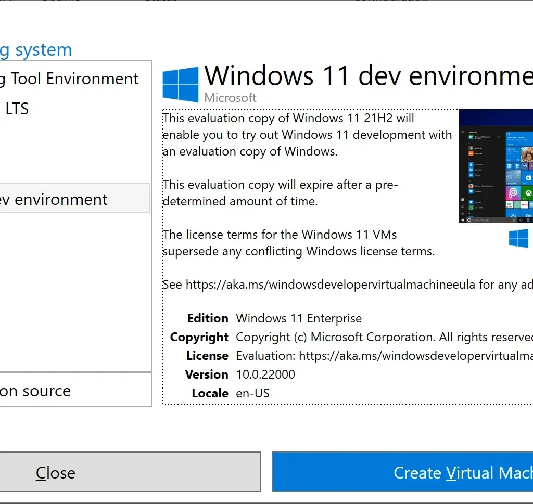
Task: Click the Windows logo beside the title
Action: coord(181,84)
